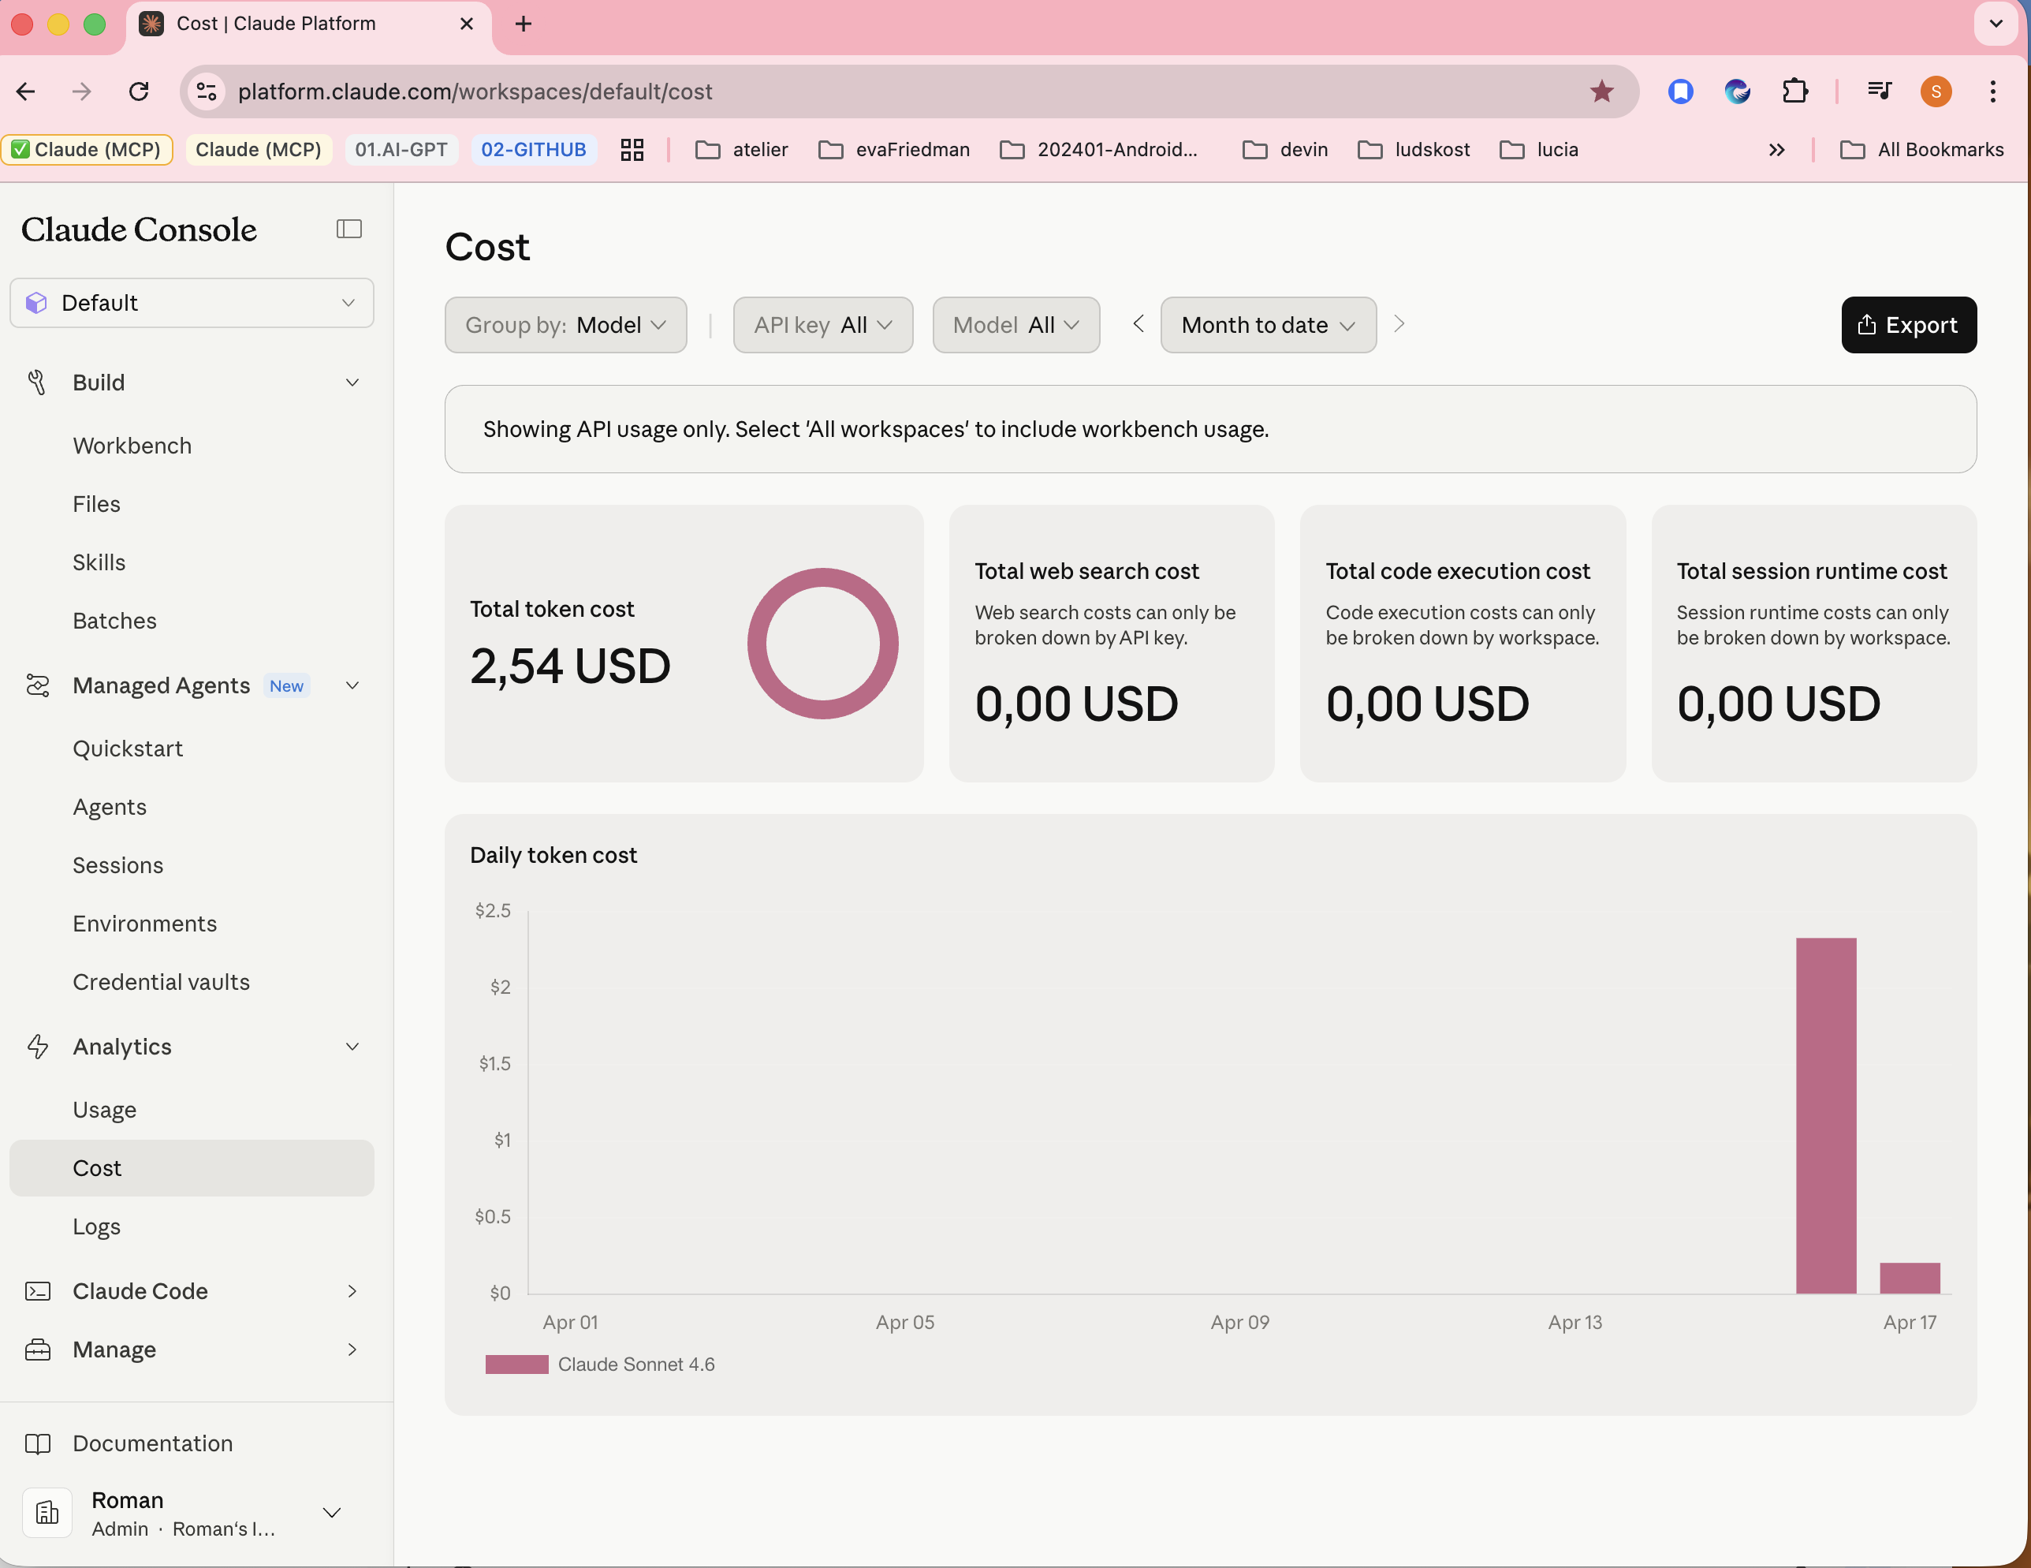Open Credential vaults
Viewport: 2031px width, 1568px height.
coord(161,983)
